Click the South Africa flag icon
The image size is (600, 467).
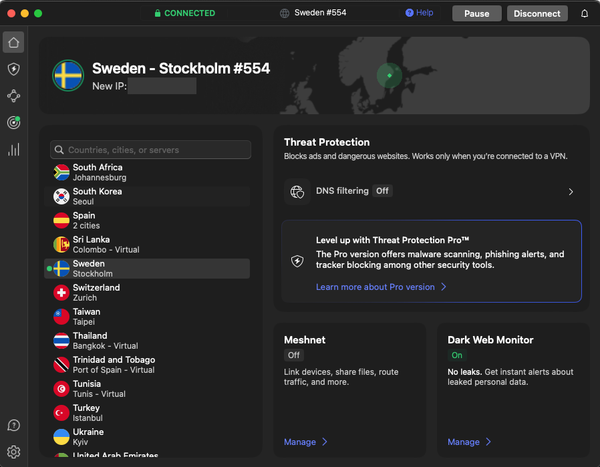click(x=61, y=172)
